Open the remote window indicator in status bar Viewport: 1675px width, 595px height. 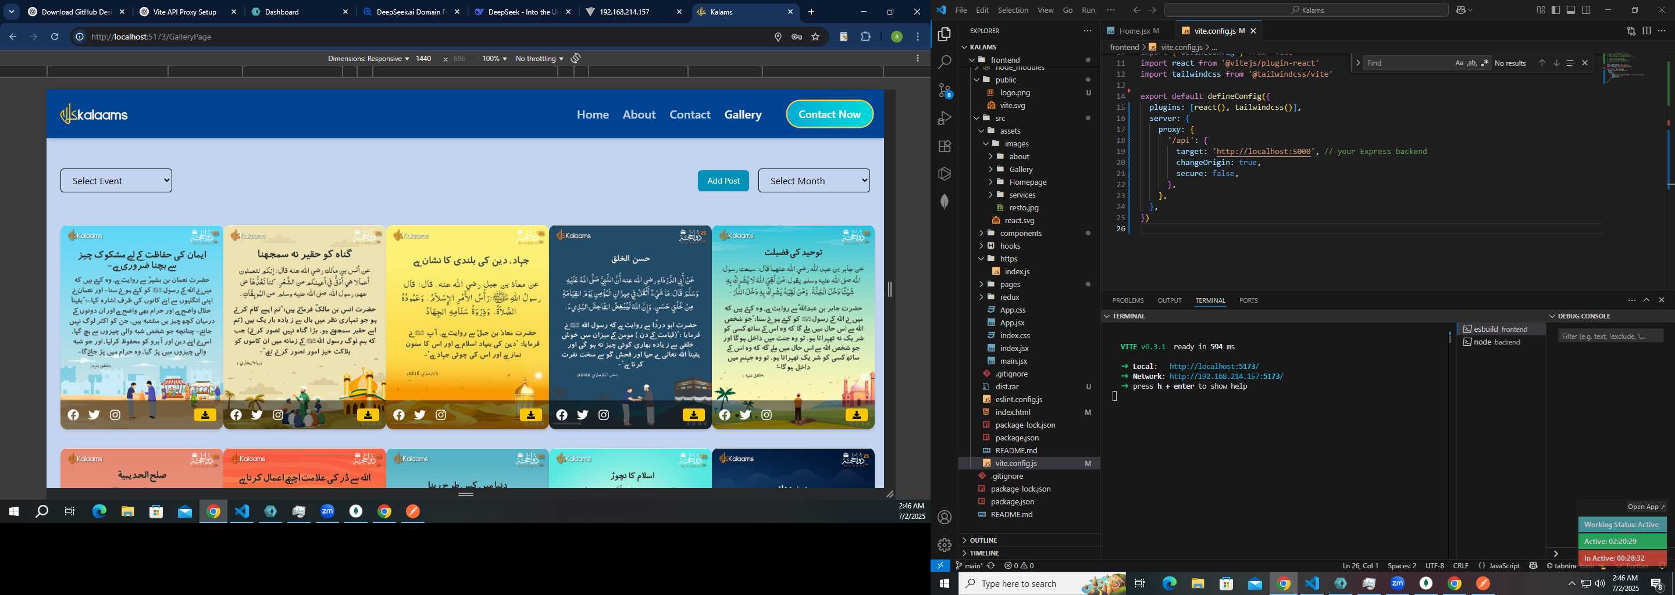pos(940,566)
